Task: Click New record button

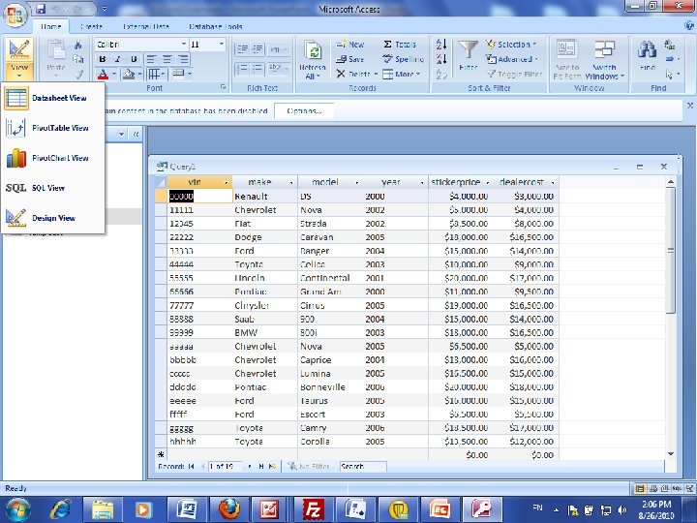Action: [x=350, y=45]
